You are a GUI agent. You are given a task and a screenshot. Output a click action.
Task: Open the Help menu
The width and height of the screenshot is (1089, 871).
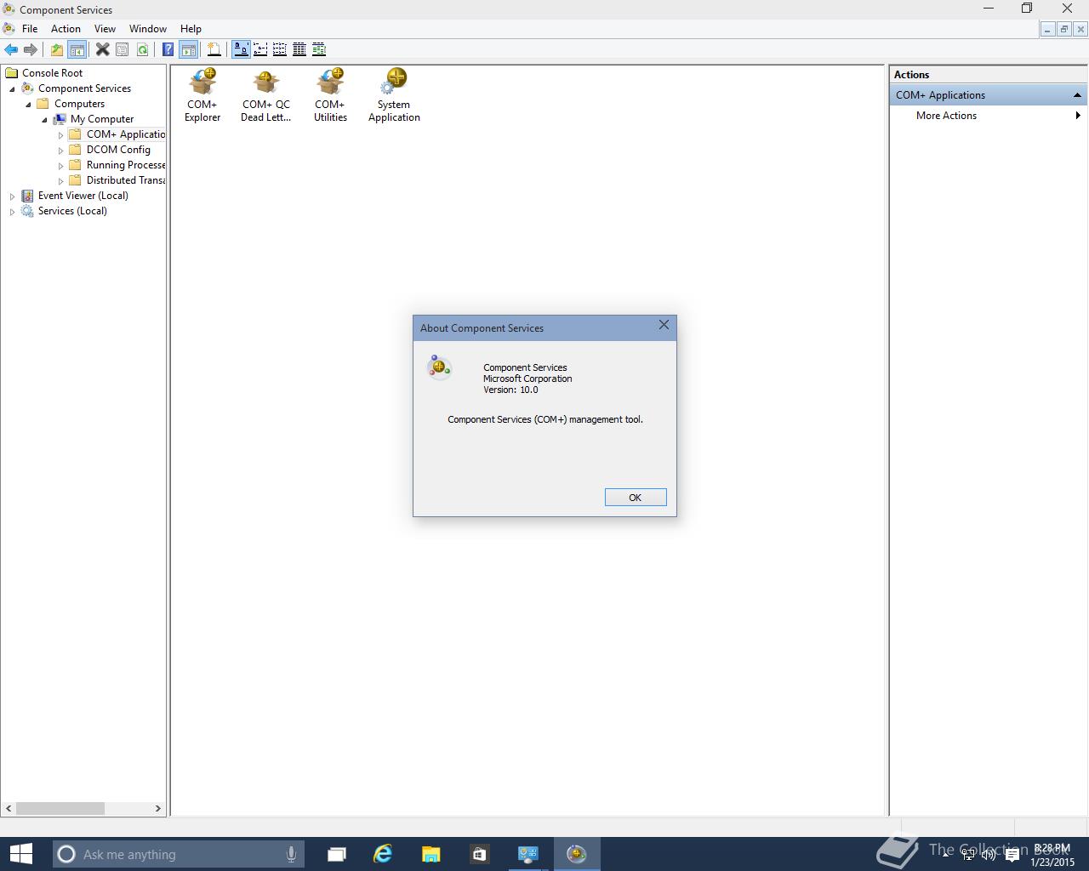[x=191, y=29]
